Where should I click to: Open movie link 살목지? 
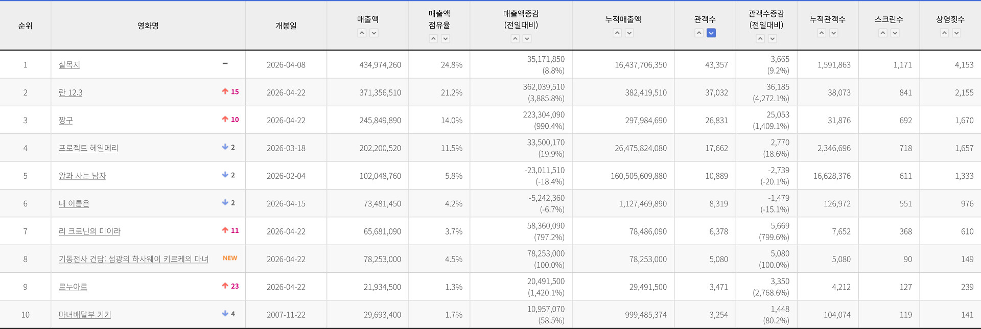point(69,65)
